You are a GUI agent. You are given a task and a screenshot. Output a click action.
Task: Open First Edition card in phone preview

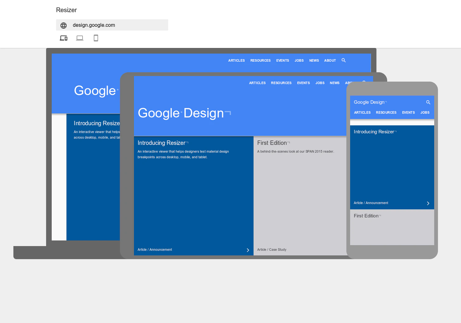392,227
